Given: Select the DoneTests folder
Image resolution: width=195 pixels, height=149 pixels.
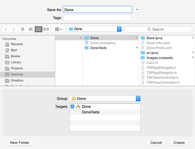Looking at the screenshot, I should click(x=111, y=48).
